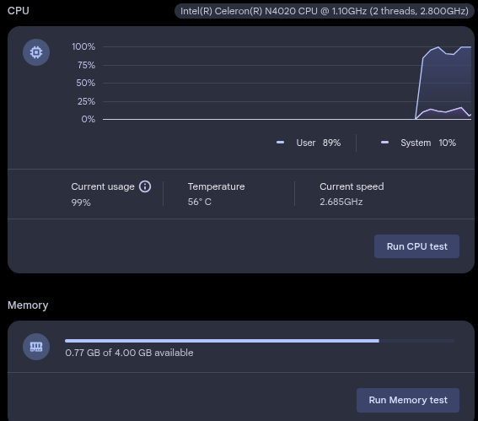Click the memory usage progress bar
The width and height of the screenshot is (478, 421).
tap(260, 341)
